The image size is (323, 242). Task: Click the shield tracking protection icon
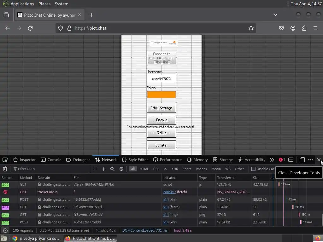pyautogui.click(x=60, y=28)
